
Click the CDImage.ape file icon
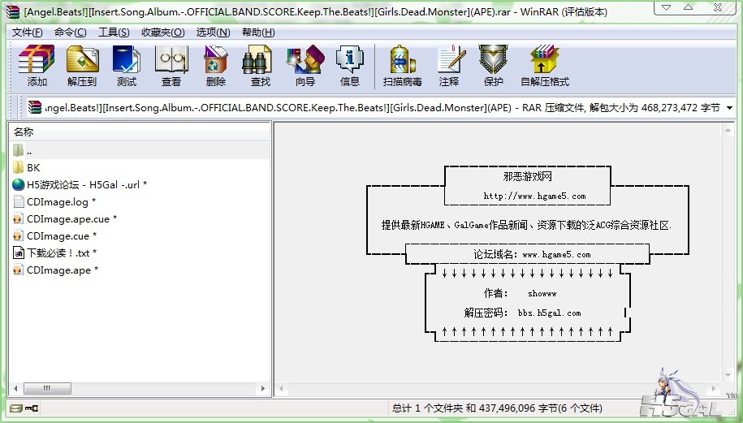(18, 270)
